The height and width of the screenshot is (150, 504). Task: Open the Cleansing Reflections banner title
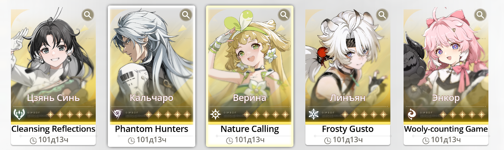pos(53,129)
